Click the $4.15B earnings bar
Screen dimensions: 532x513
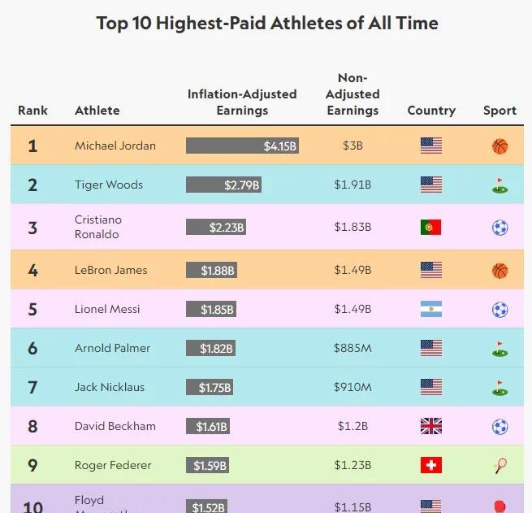coord(242,146)
